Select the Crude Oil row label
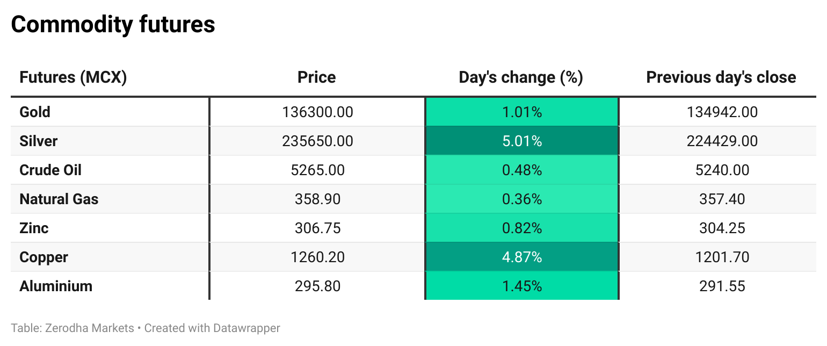The image size is (827, 346). pos(50,170)
